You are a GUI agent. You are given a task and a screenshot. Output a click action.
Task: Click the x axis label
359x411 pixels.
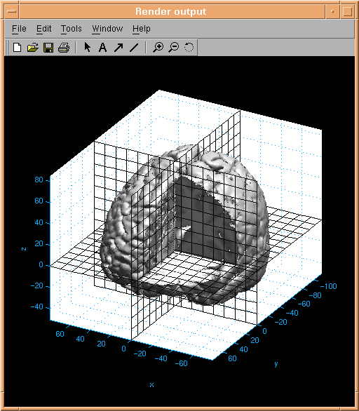[x=151, y=385]
